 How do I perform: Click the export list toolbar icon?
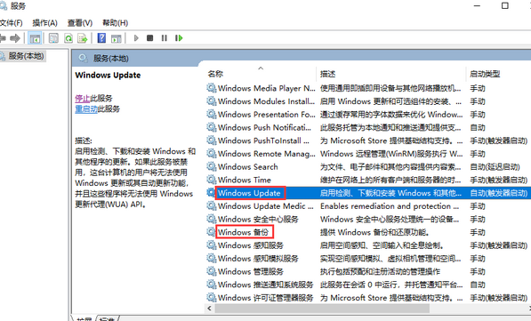(x=83, y=38)
